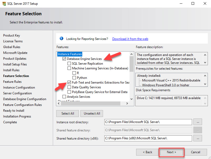Uncheck Database Engine Services checkbox

pyautogui.click(x=64, y=59)
